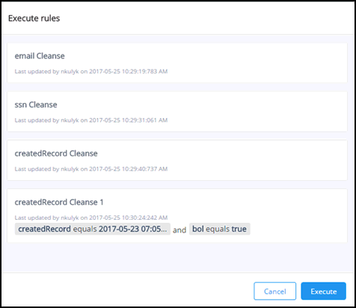
Task: Click "createdRecord" field name in condition chip
Action: (x=44, y=229)
